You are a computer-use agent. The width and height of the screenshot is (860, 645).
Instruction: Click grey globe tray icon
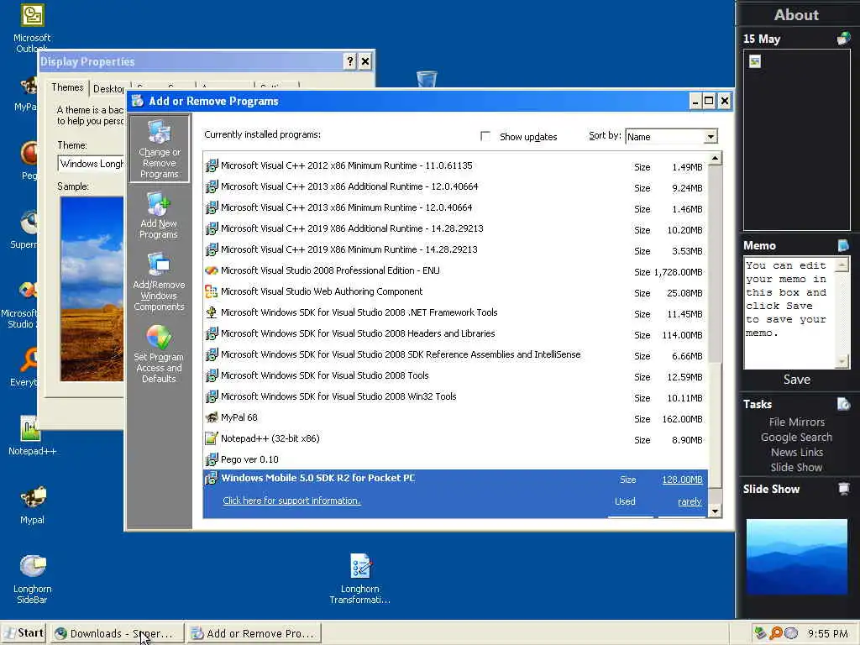[x=791, y=633]
